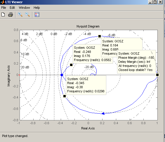Click the LTI Viewer title text

[x=14, y=2]
